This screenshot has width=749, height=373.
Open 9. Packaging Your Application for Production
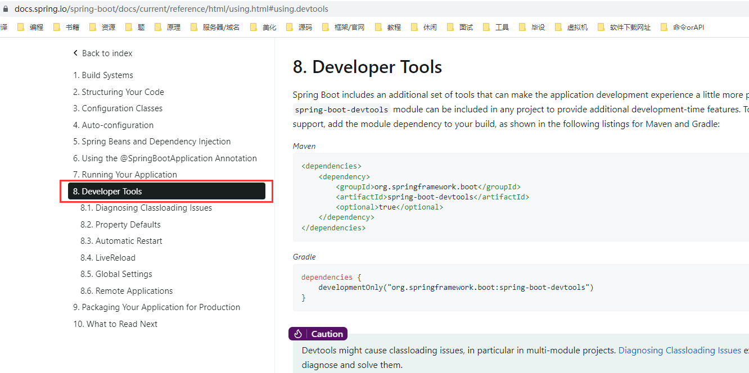[x=156, y=307]
